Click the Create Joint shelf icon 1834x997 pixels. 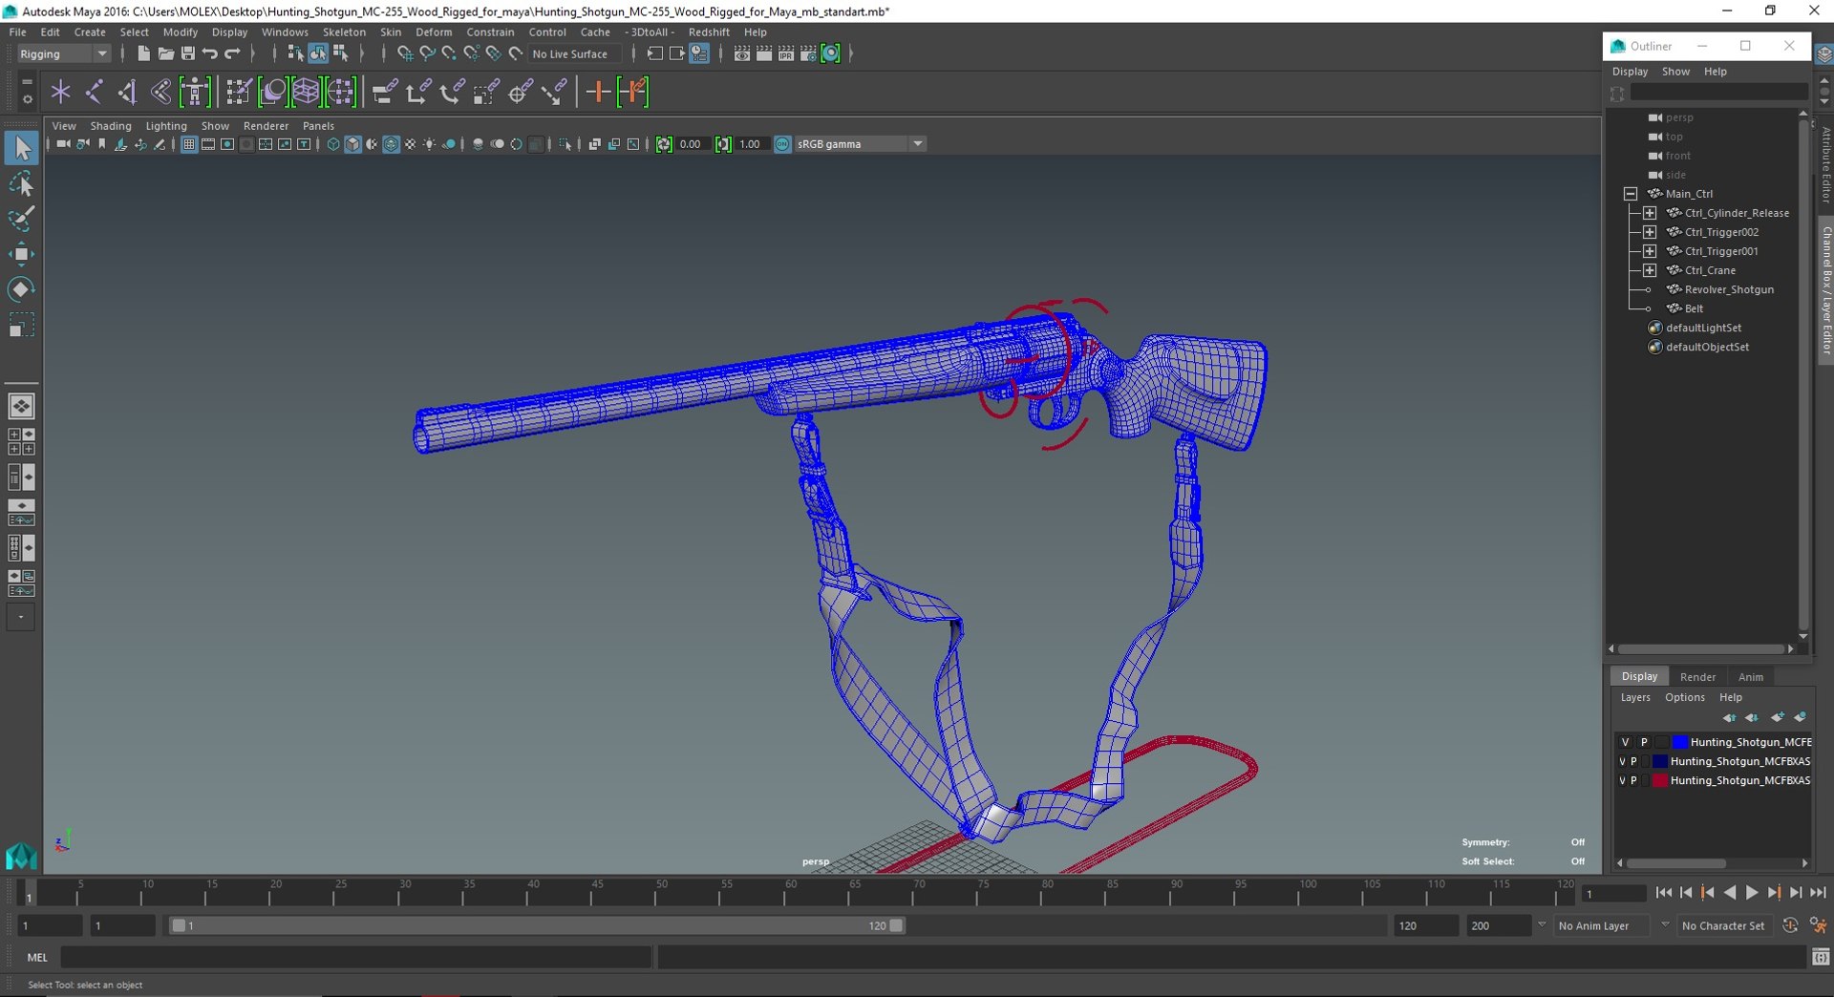click(x=94, y=92)
